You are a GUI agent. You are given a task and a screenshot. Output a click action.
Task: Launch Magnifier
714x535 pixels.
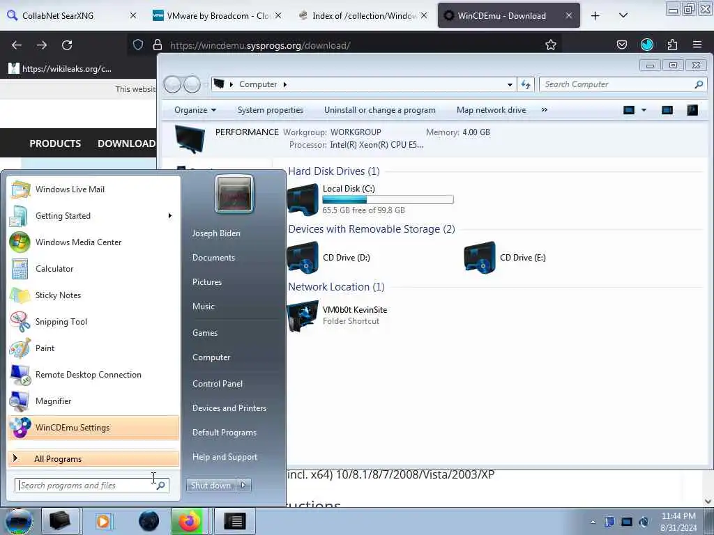tap(93, 401)
